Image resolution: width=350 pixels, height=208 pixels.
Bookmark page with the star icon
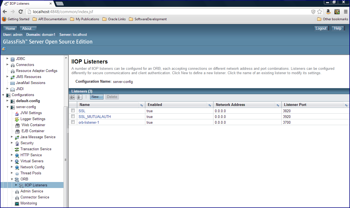pos(320,11)
